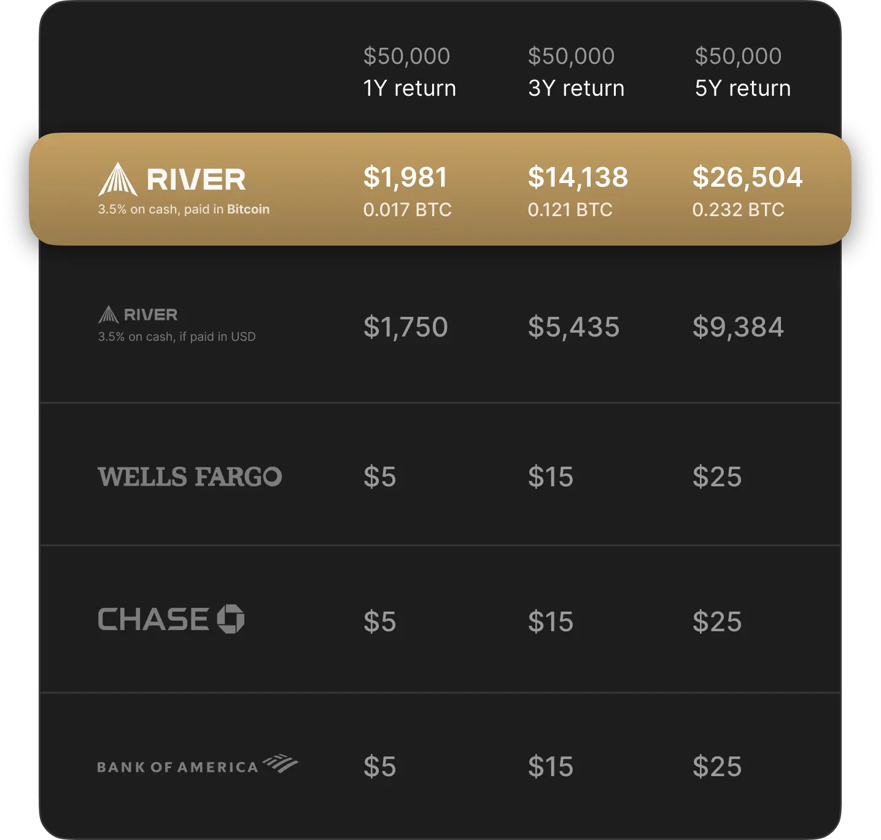
Task: Click the Bank of America flag icon
Action: pyautogui.click(x=281, y=763)
